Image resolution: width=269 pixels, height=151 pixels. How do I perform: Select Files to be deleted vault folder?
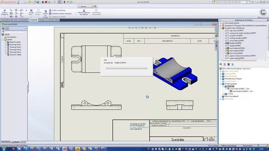232,96
